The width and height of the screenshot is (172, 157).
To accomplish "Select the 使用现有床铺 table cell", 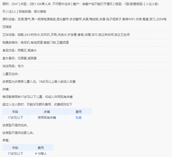I will pos(47,118).
